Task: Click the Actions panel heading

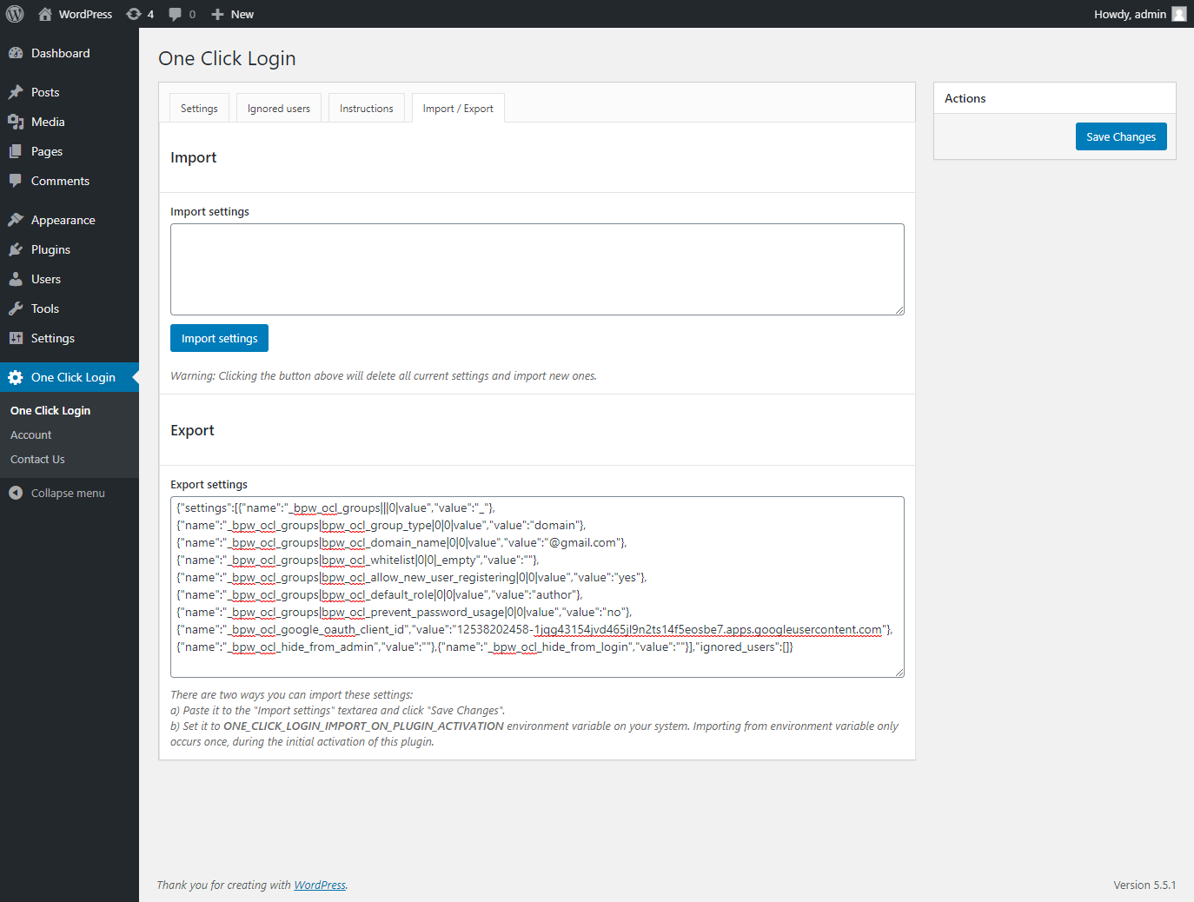Action: click(965, 98)
